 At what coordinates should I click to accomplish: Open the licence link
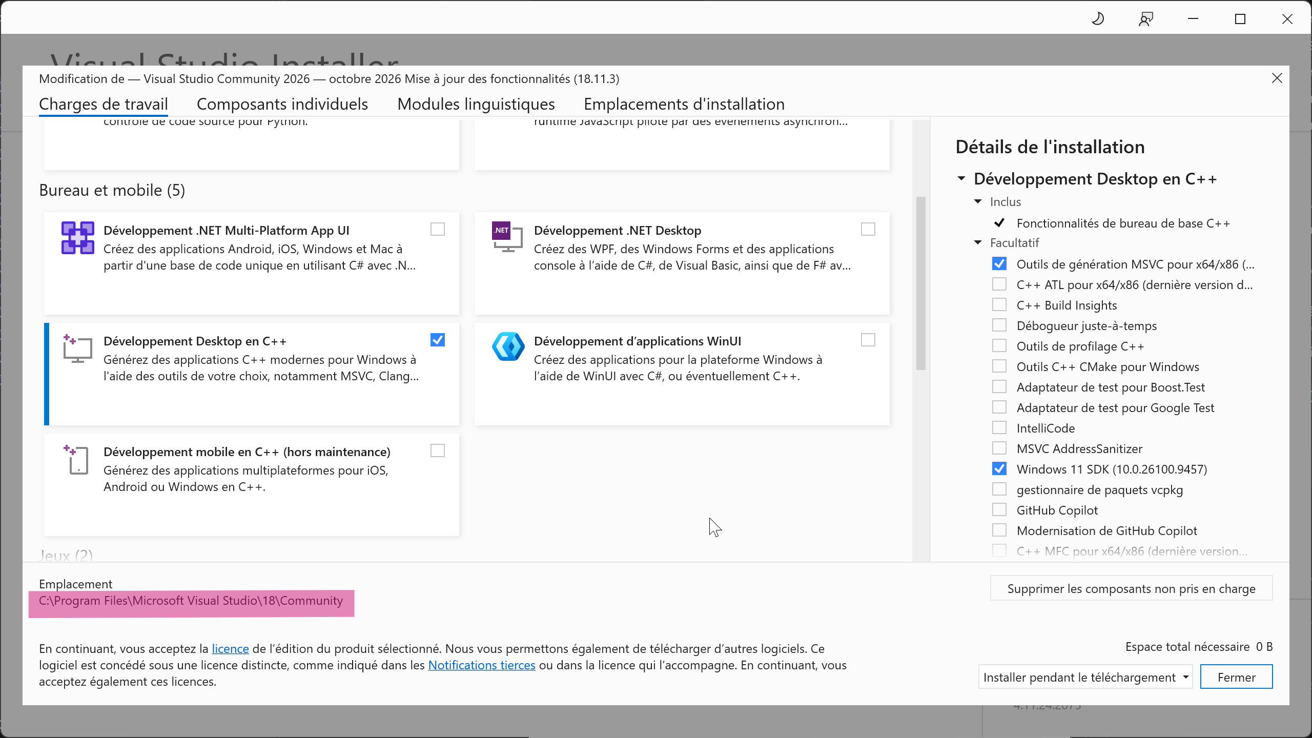point(230,649)
